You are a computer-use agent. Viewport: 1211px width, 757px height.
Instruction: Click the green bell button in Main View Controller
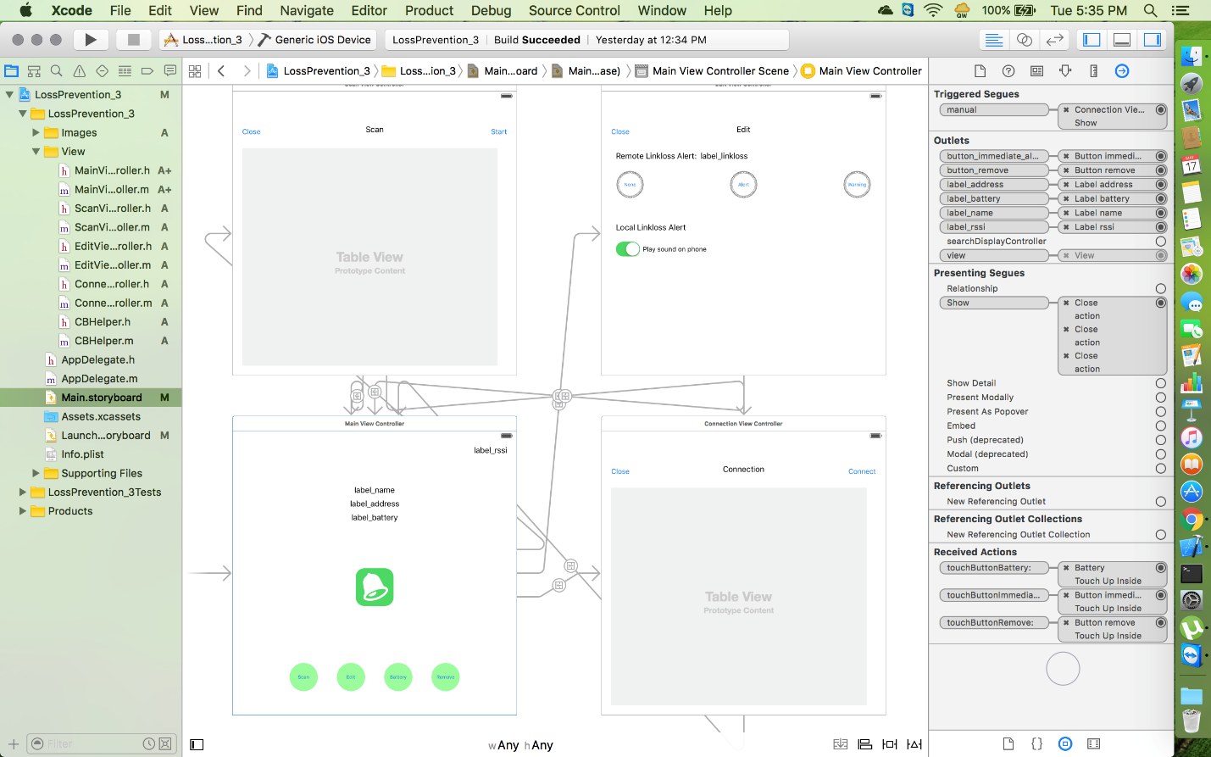375,587
